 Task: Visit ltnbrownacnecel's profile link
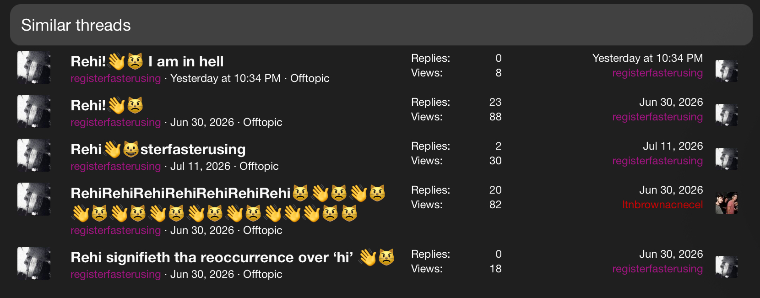(662, 205)
